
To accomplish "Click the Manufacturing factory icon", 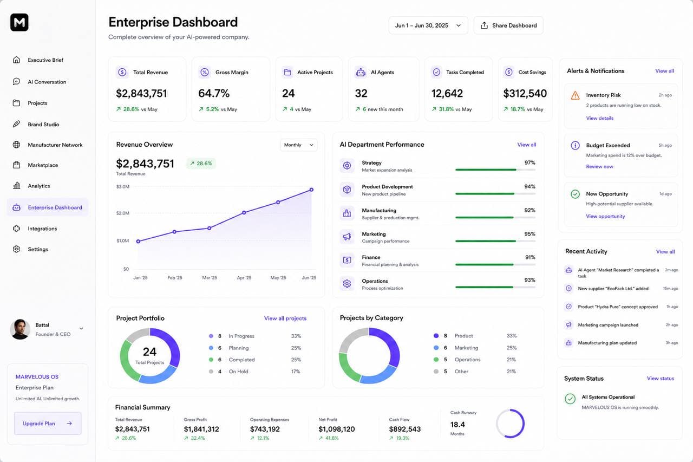I will coord(347,213).
